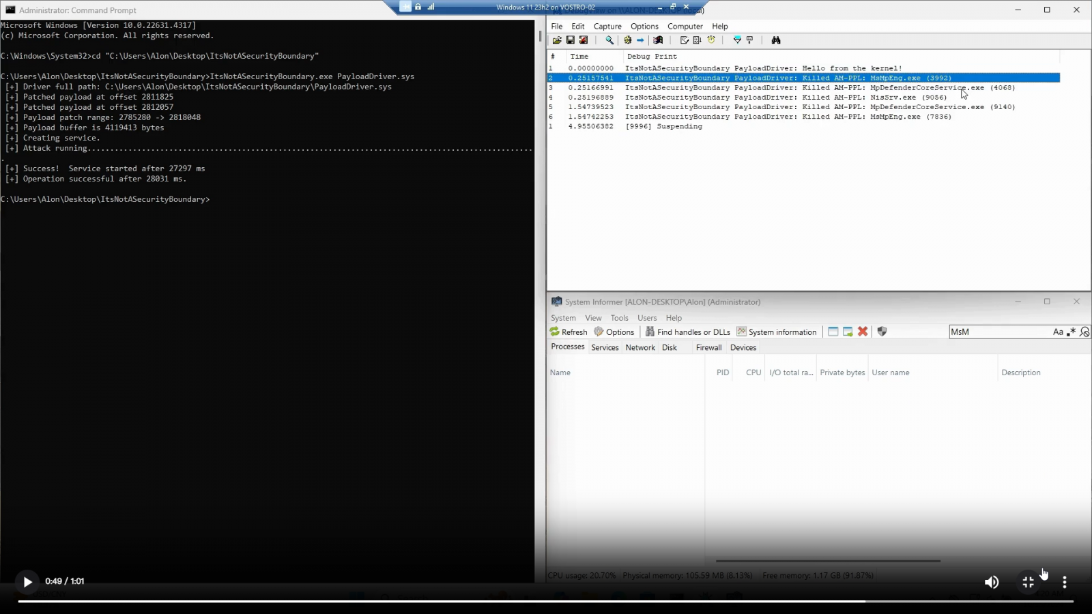Select the '[9996] Suspending' log row
The width and height of the screenshot is (1092, 614).
click(x=803, y=126)
